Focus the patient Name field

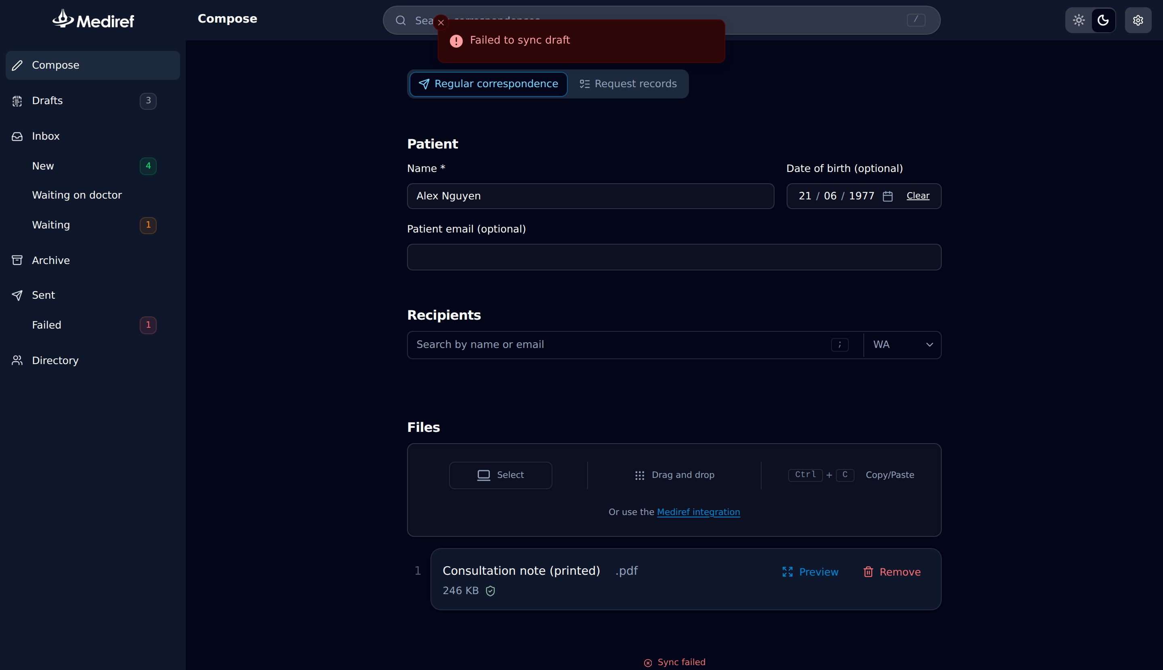click(x=590, y=196)
